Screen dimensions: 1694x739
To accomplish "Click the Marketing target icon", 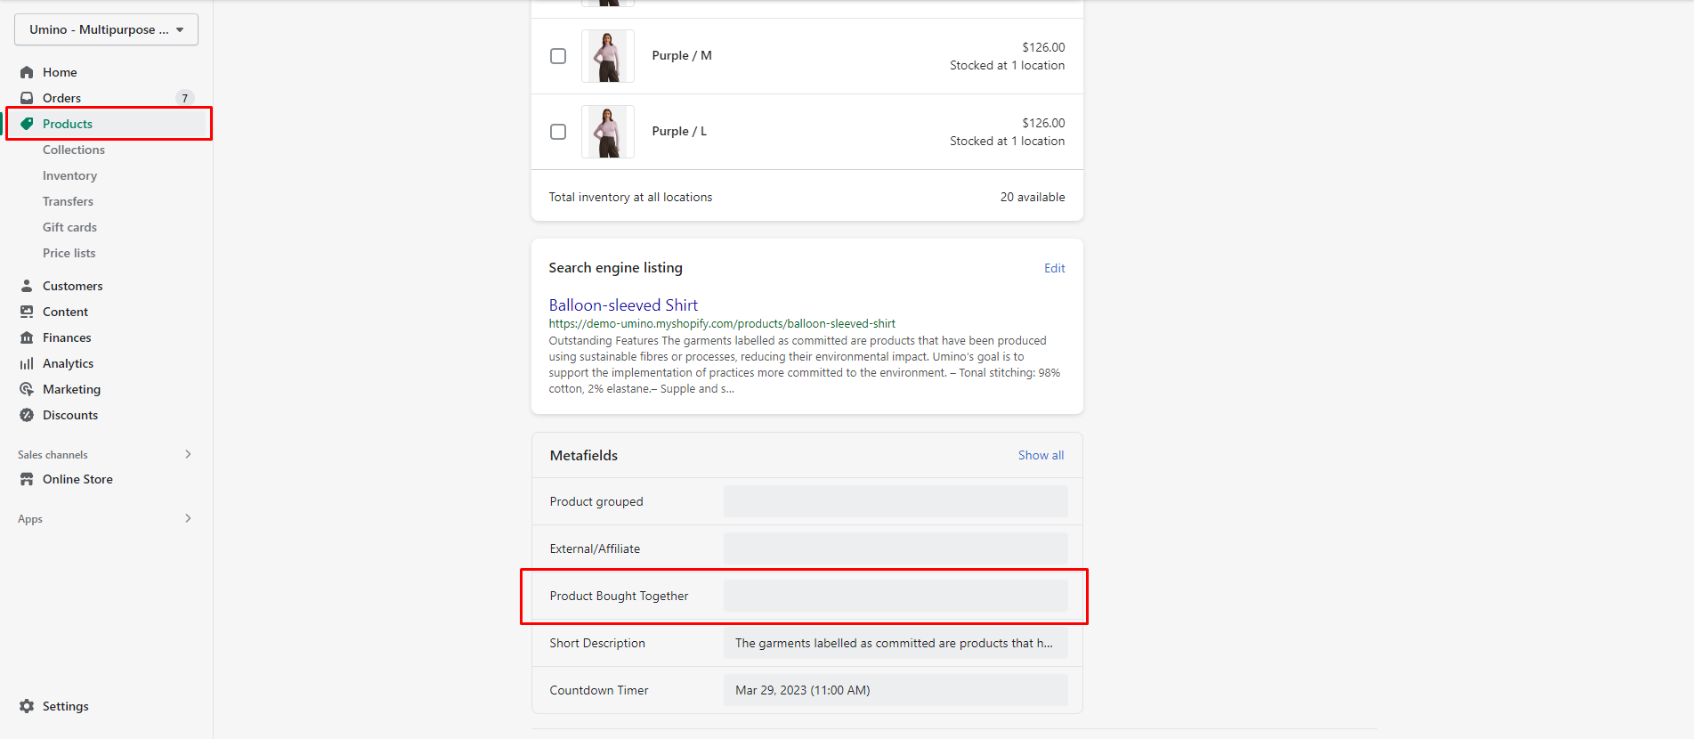I will click(x=27, y=389).
